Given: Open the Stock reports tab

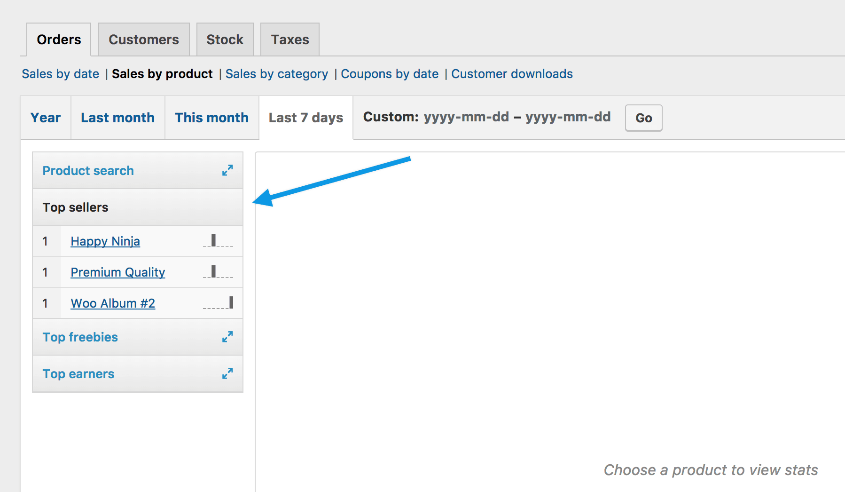Looking at the screenshot, I should (225, 40).
